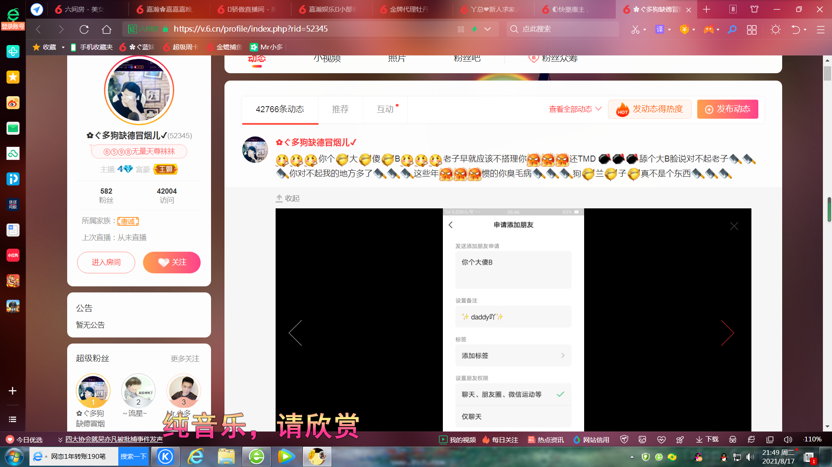The width and height of the screenshot is (832, 467).
Task: Toggle the night mode sun icon
Action: pos(776,29)
